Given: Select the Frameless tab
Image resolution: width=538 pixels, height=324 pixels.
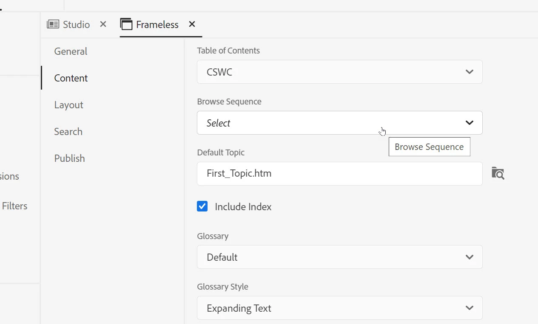Looking at the screenshot, I should coord(157,24).
